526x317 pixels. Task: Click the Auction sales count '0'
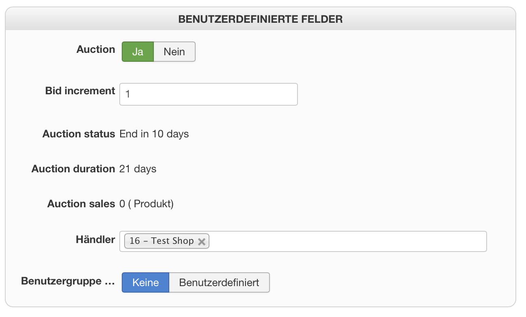[122, 204]
